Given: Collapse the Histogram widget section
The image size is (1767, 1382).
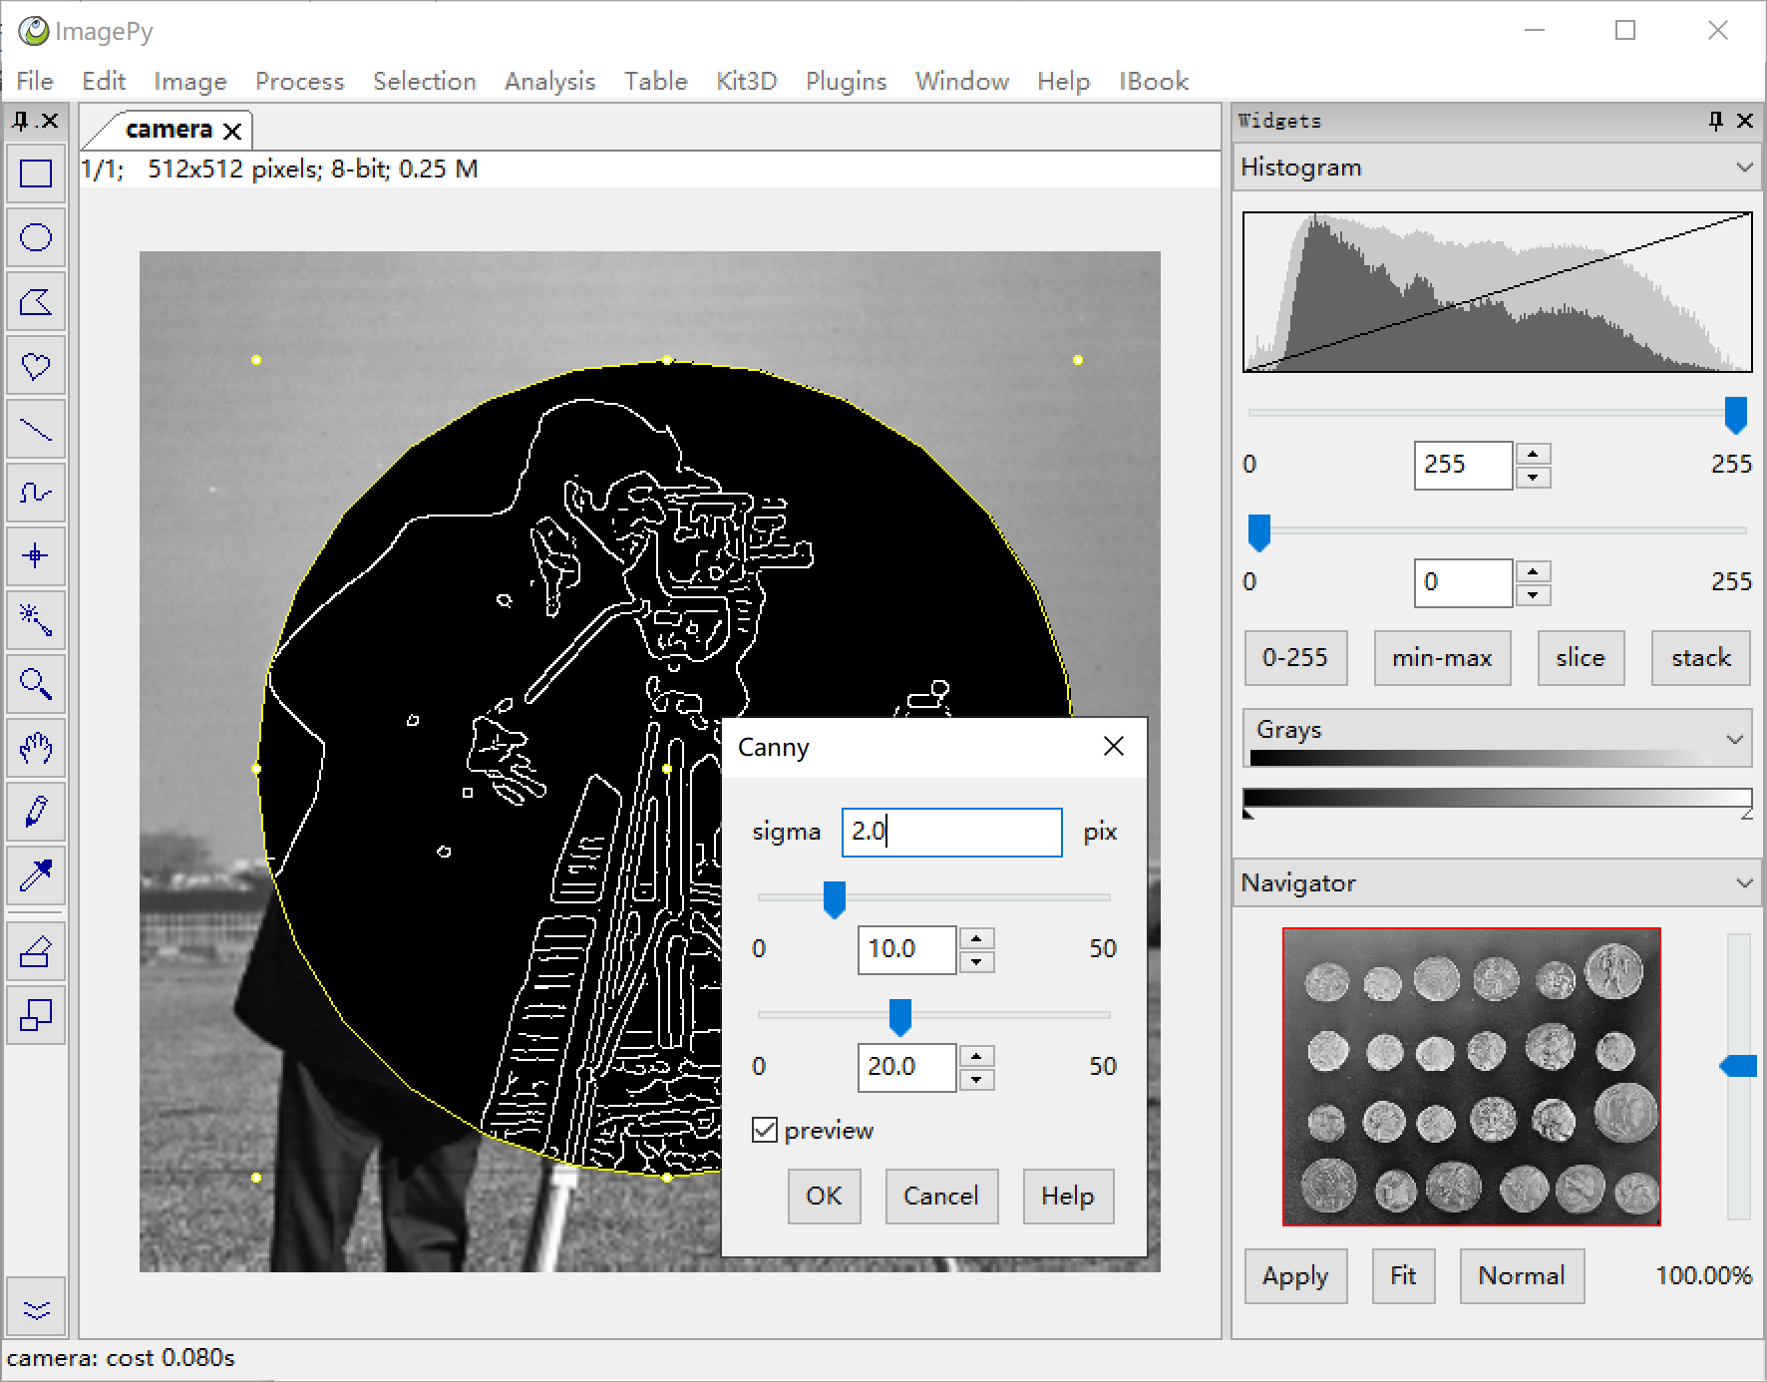Looking at the screenshot, I should (x=1744, y=167).
